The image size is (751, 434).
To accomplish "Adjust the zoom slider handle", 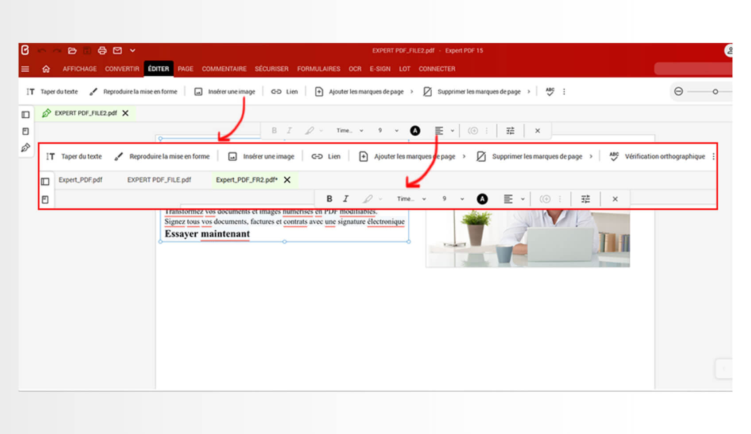I will (715, 92).
